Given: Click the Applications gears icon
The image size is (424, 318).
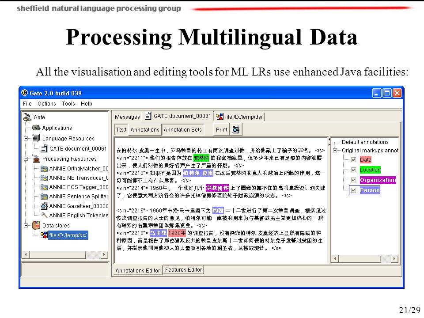Looking at the screenshot, I should (36, 128).
